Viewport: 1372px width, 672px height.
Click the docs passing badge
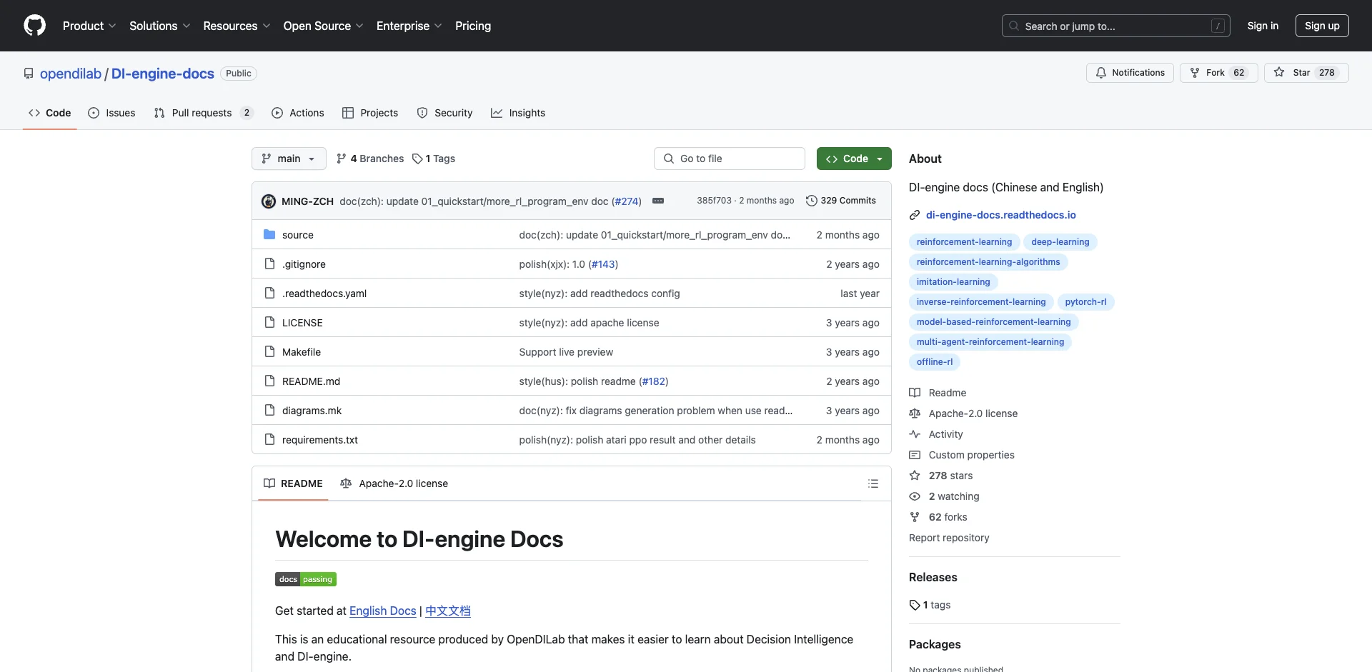306,579
